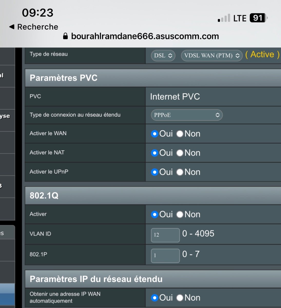Tap the padlock icon in address bar
Screen dimensions: 281x308
point(65,36)
